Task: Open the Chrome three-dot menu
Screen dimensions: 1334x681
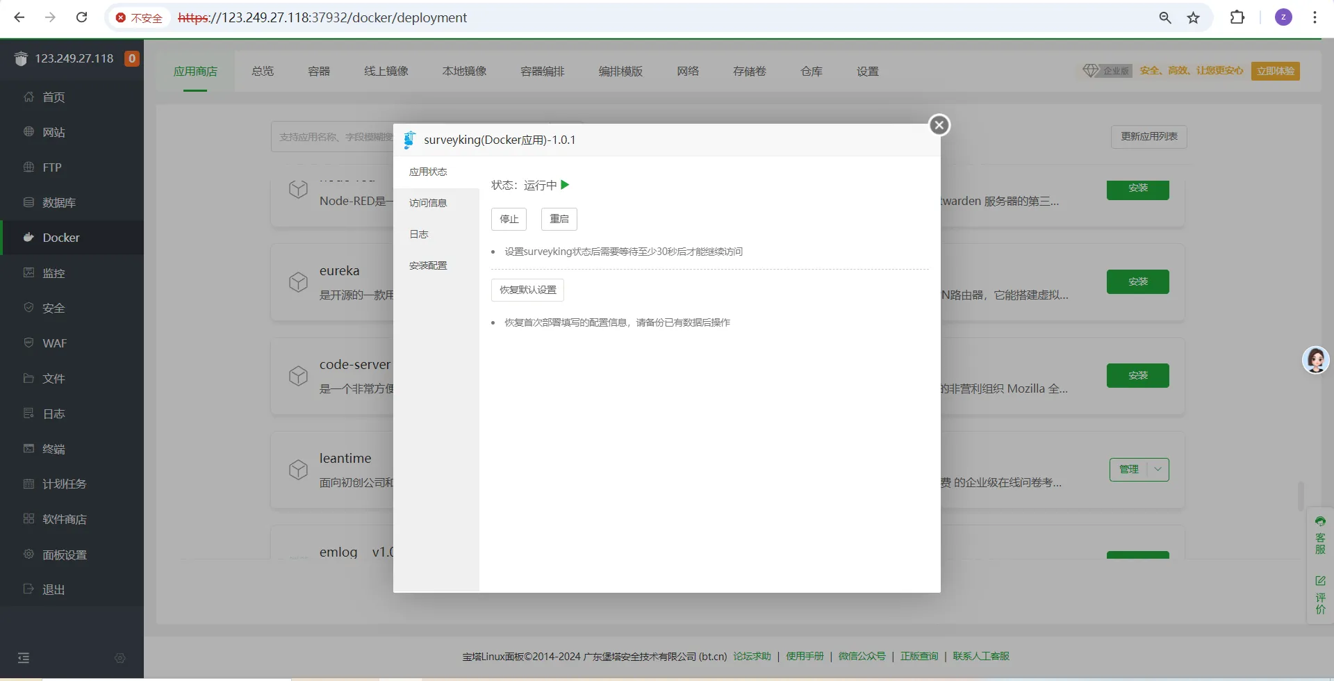Action: pos(1315,17)
